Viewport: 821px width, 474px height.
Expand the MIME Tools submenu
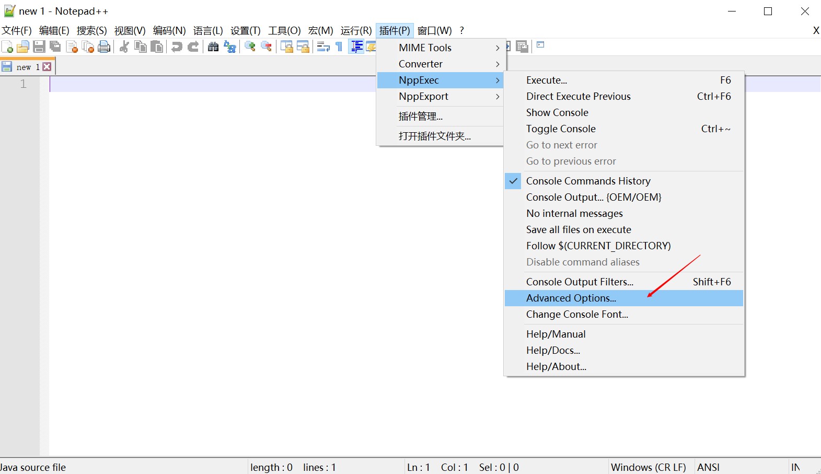click(x=440, y=48)
